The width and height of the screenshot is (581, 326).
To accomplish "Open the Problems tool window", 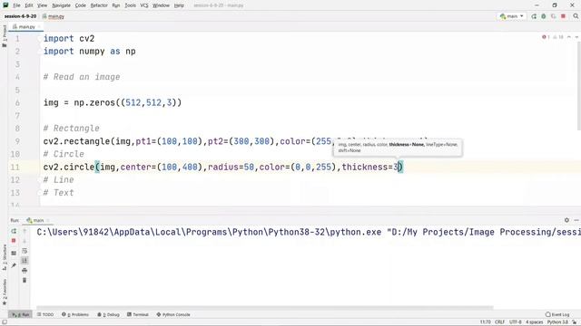I will click(x=75, y=314).
